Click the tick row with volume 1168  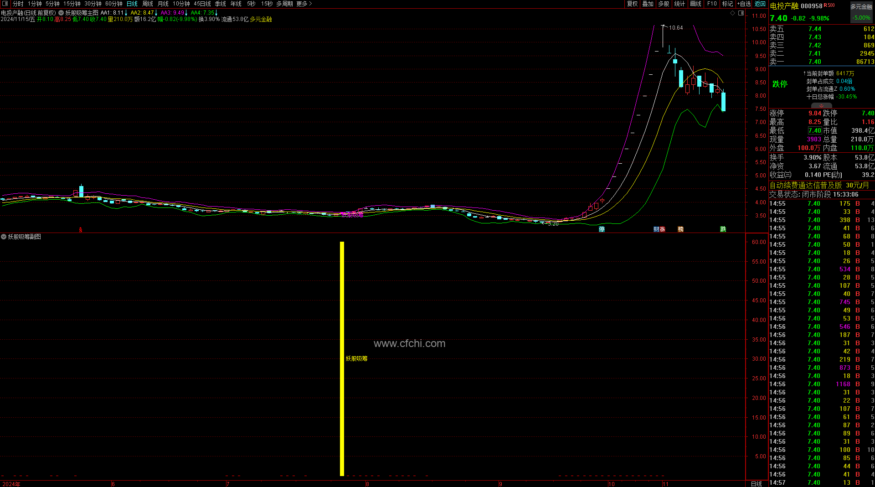click(x=822, y=384)
